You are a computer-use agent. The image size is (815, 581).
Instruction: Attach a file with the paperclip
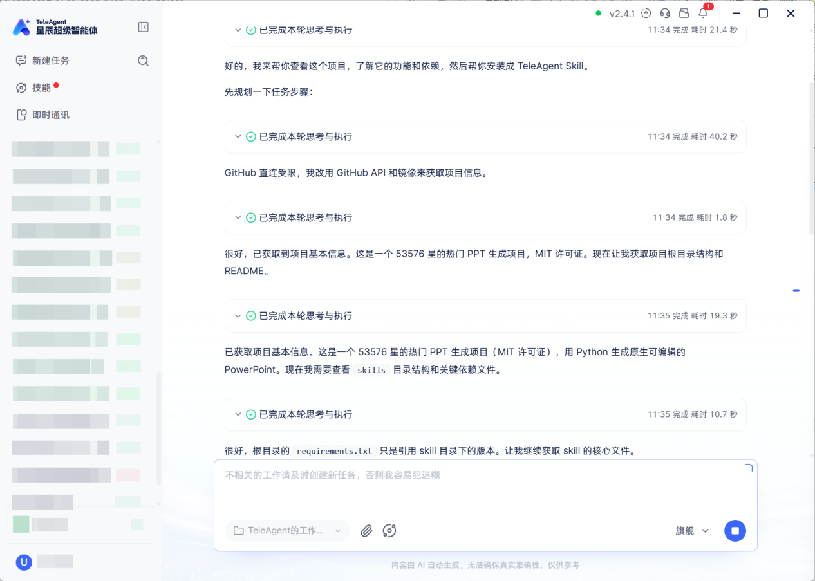tap(366, 531)
